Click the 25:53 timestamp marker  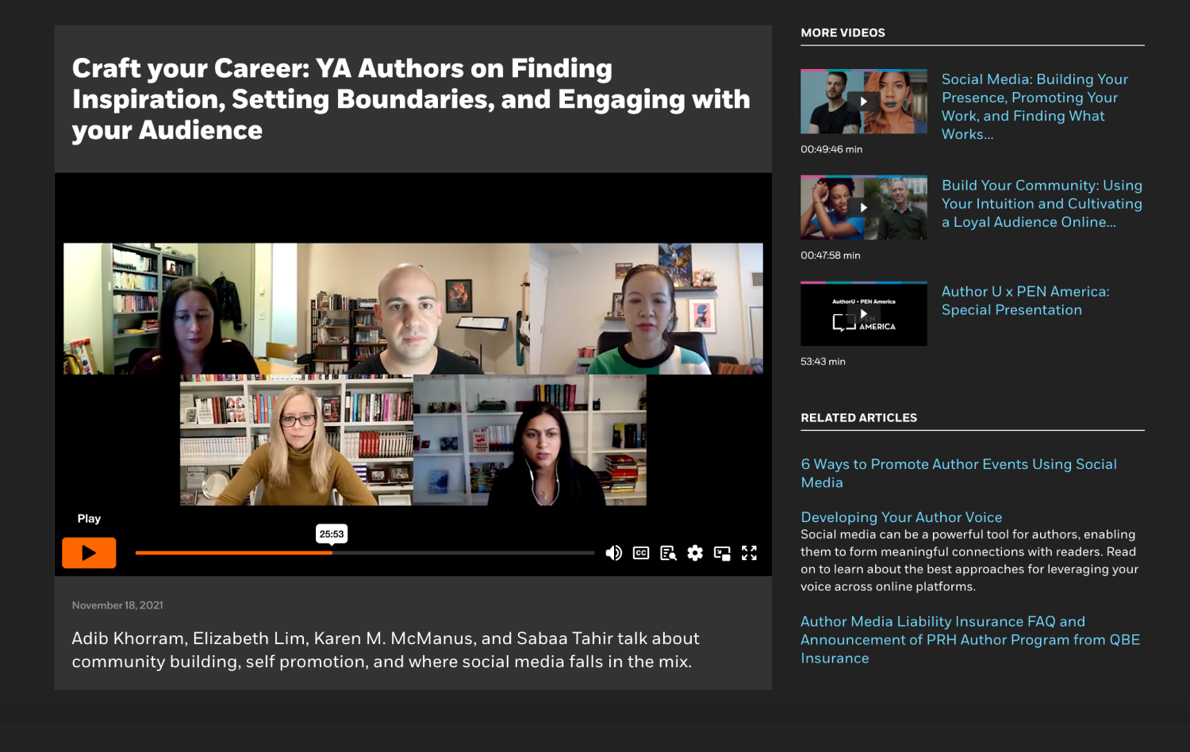(332, 534)
